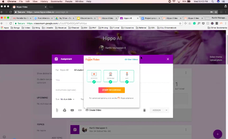Open the Songs bookmarks folder
Viewport: 228px width, 139px height.
point(15,28)
